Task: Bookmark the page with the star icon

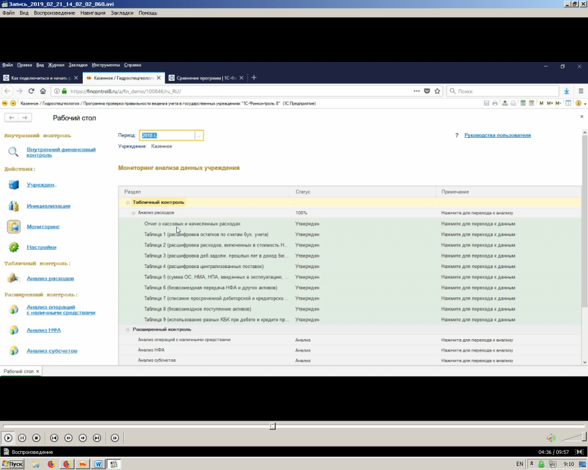Action: click(x=438, y=91)
